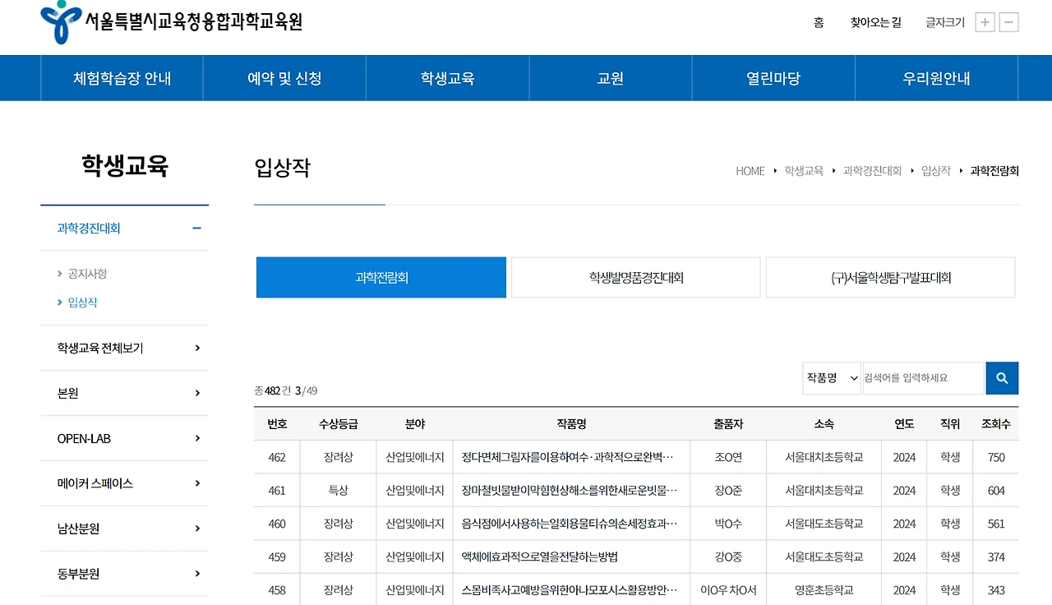This screenshot has width=1052, height=605.
Task: Click 과학전람회 in breadcrumb
Action: click(x=994, y=171)
